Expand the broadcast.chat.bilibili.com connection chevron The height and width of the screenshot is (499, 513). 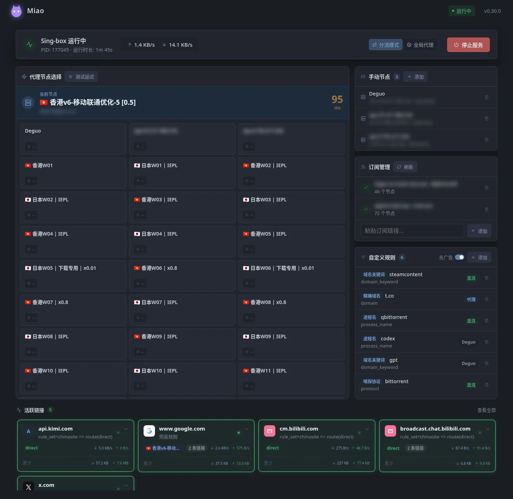coord(488,429)
